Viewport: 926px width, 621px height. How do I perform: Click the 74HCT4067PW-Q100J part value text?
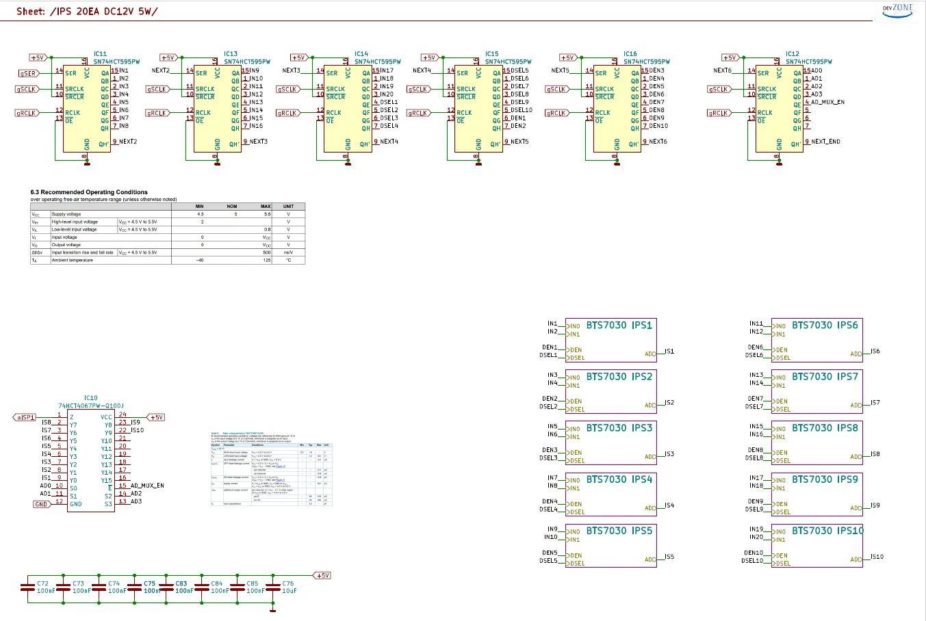click(x=91, y=406)
